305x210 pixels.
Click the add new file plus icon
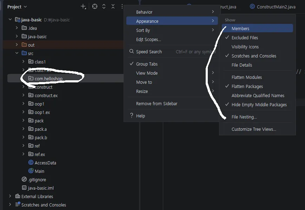click(83, 6)
